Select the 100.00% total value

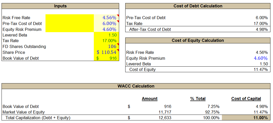point(211,118)
